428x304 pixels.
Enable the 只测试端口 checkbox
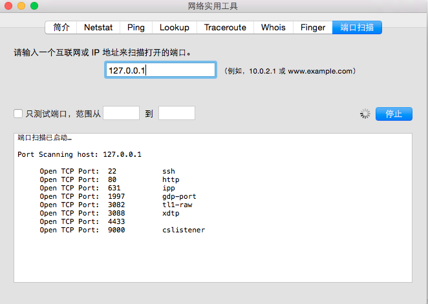click(18, 114)
